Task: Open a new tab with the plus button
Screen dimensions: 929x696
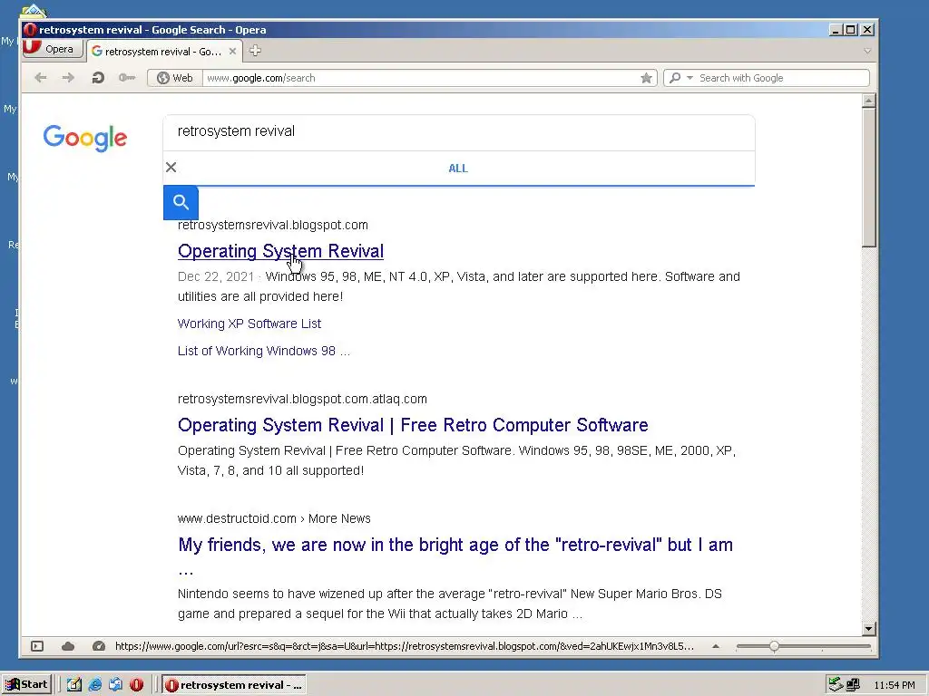Action: 255,51
